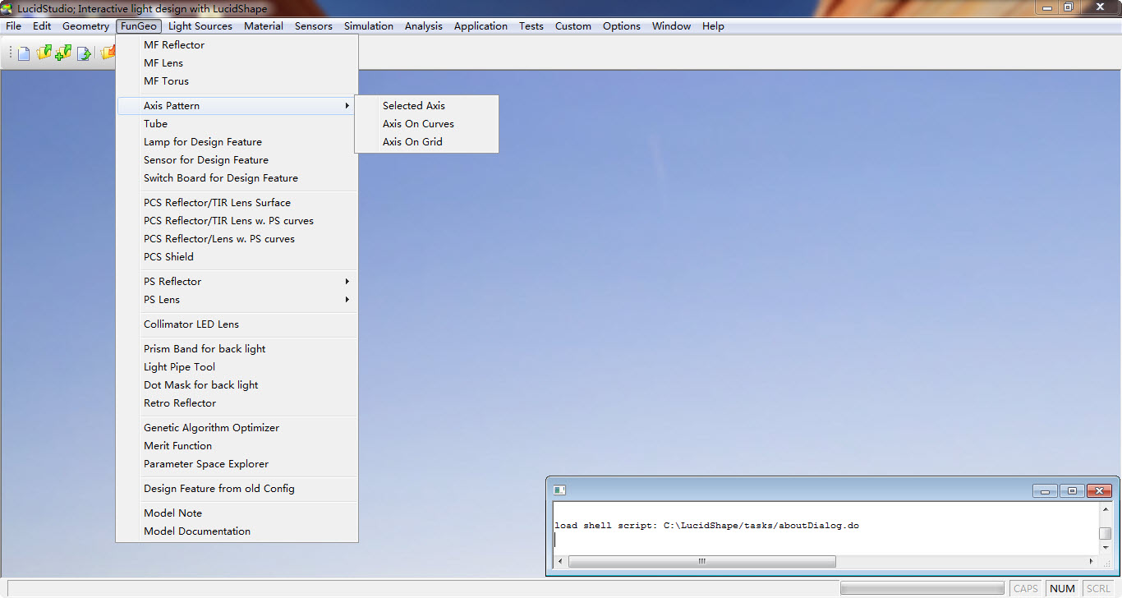Choose MF Reflector from FunGeo menu
Screen dimensions: 1122x598
[x=237, y=45]
